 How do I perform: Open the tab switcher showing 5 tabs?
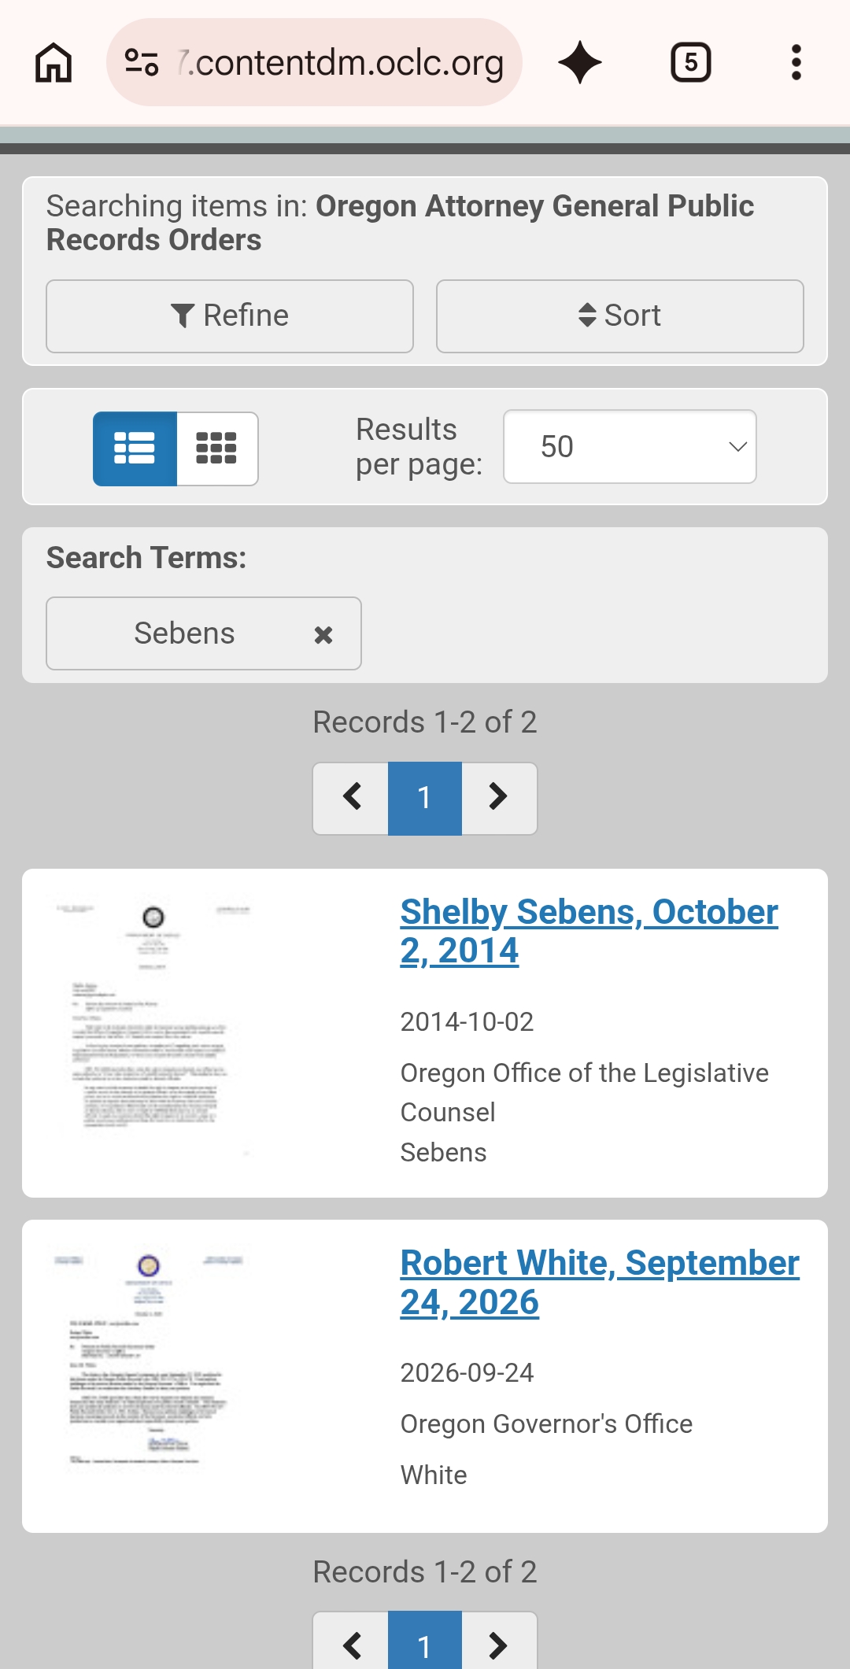point(690,62)
